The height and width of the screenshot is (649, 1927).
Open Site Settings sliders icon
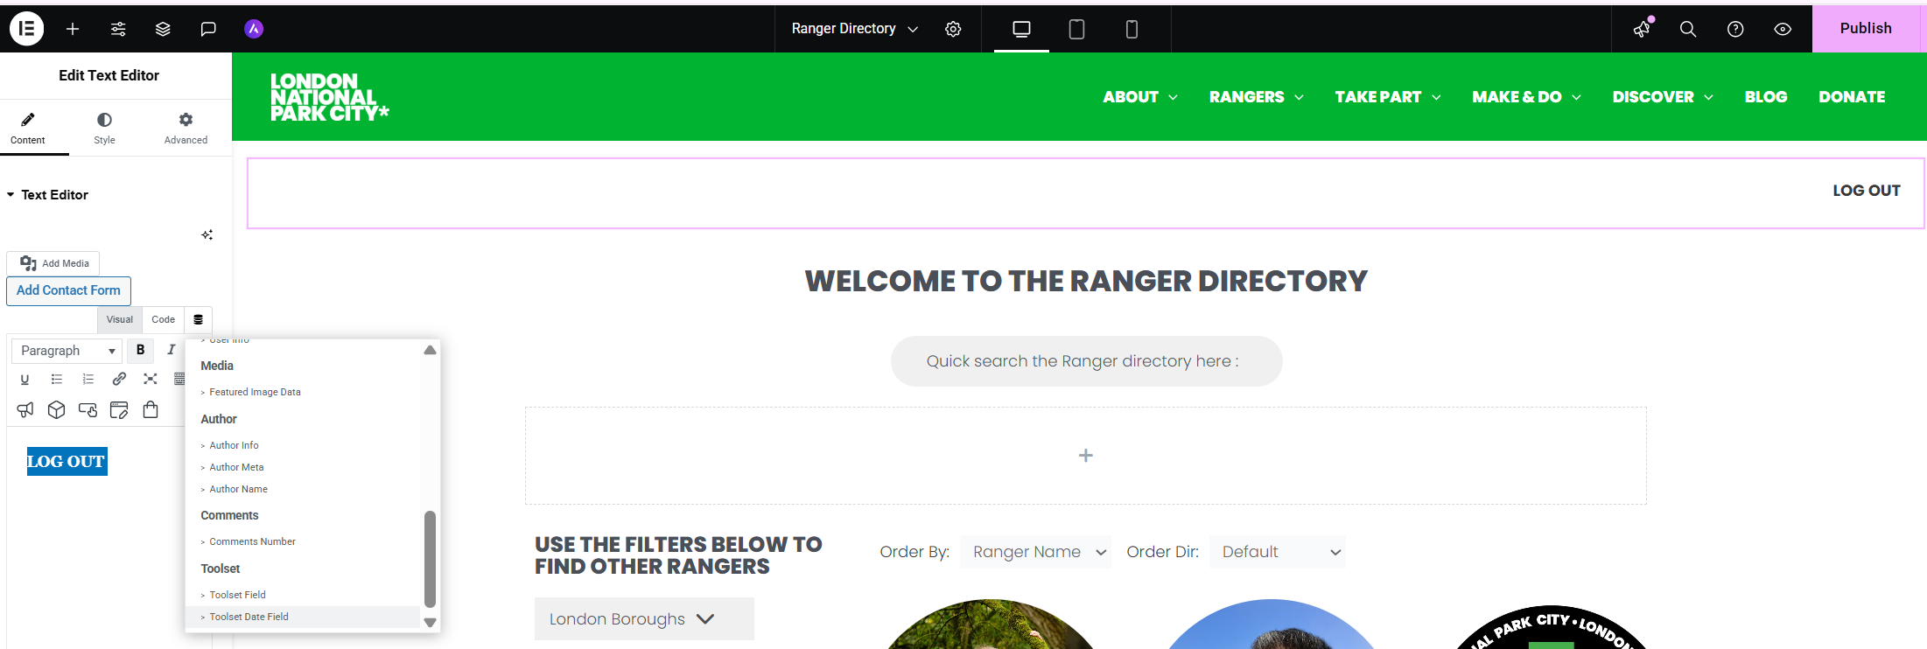pyautogui.click(x=118, y=29)
